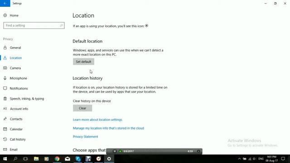Image resolution: width=290 pixels, height=163 pixels.
Task: Open Microphone privacy settings
Action: click(x=18, y=78)
